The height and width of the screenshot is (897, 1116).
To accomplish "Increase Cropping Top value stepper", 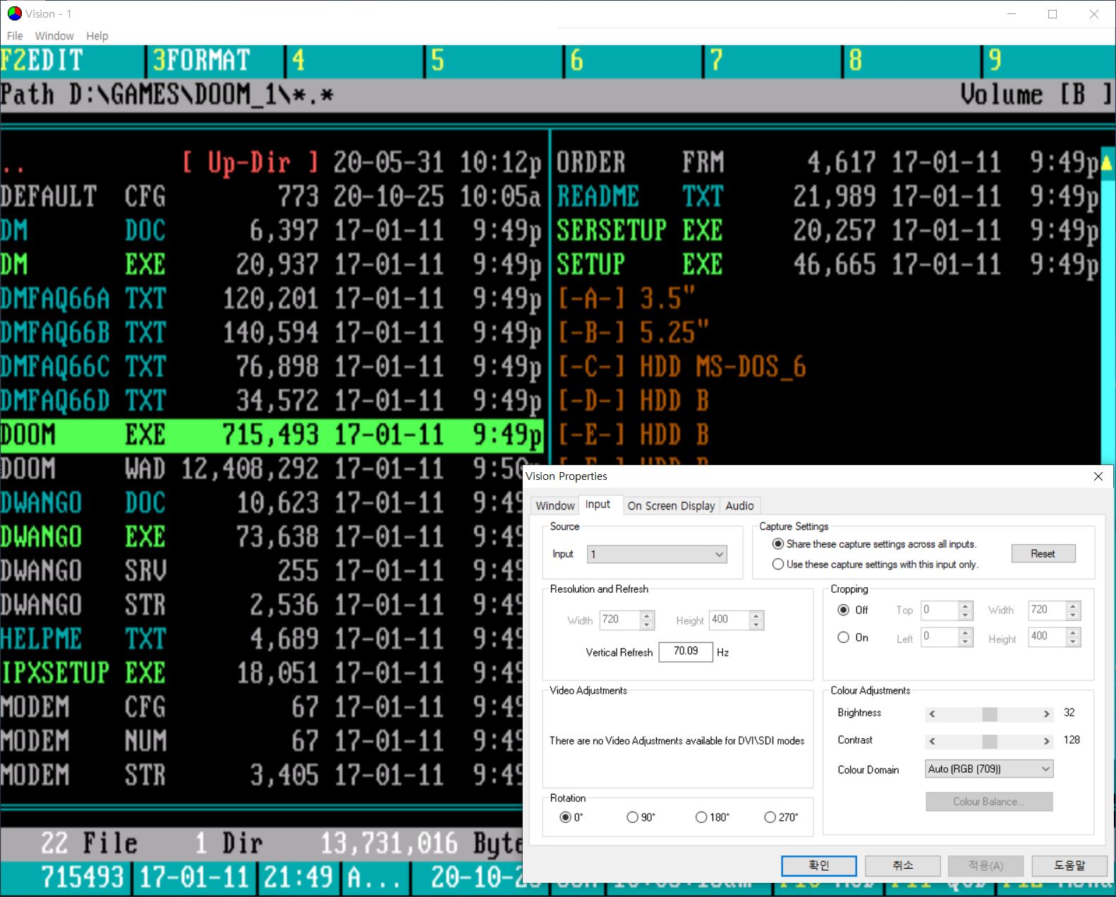I will 966,606.
